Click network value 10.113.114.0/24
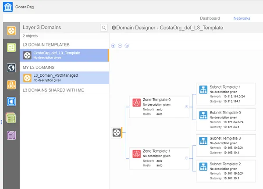The width and height of the screenshot is (263, 189). point(234,96)
